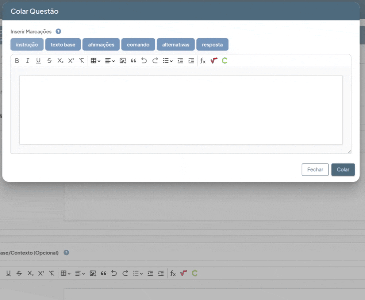Open text alignment dropdown in dialog toolbar
Viewport: 365px width, 300px height.
(110, 61)
